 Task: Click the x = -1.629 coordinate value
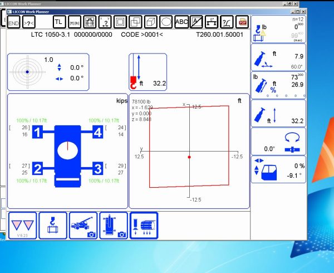click(143, 108)
